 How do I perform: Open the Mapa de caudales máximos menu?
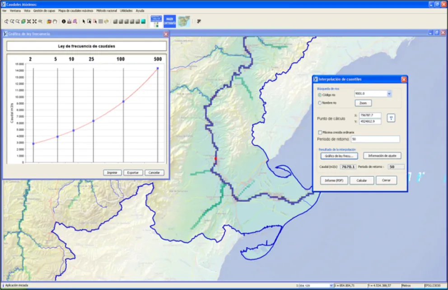point(76,11)
